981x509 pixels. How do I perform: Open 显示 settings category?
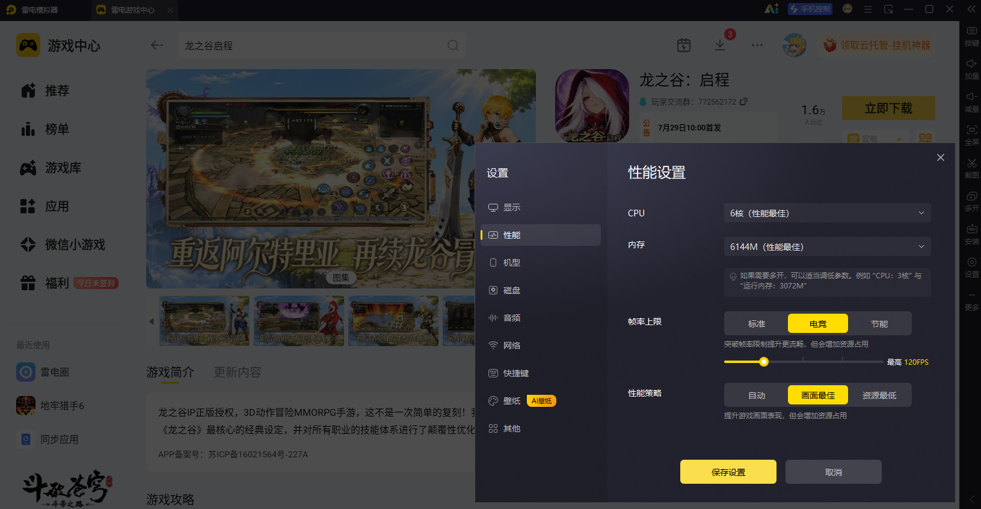click(541, 207)
